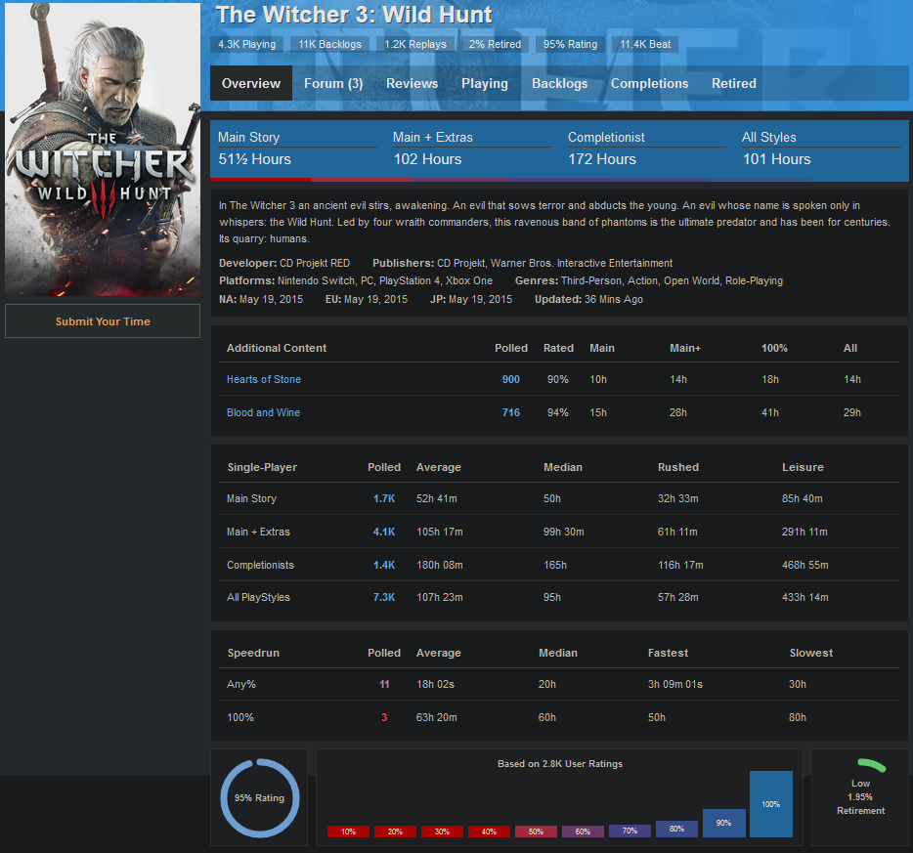
Task: Click the 'Updated: 36 Mins Ago' text
Action: pyautogui.click(x=588, y=299)
